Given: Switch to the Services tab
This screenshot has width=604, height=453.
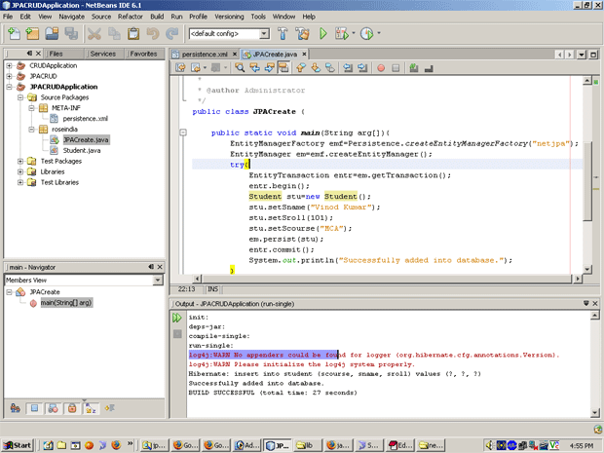Looking at the screenshot, I should tap(103, 54).
